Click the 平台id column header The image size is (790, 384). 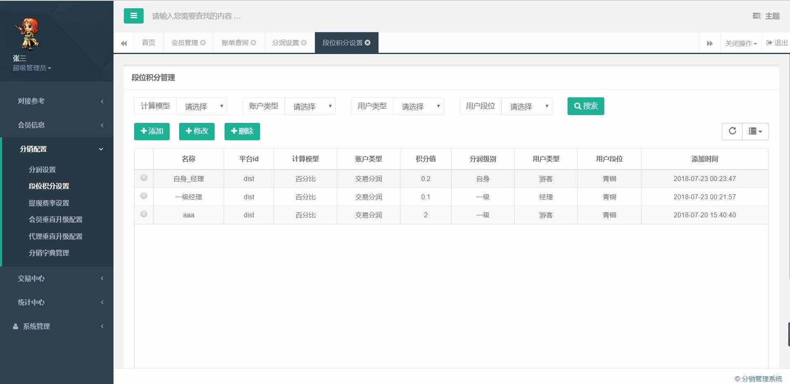coord(249,159)
